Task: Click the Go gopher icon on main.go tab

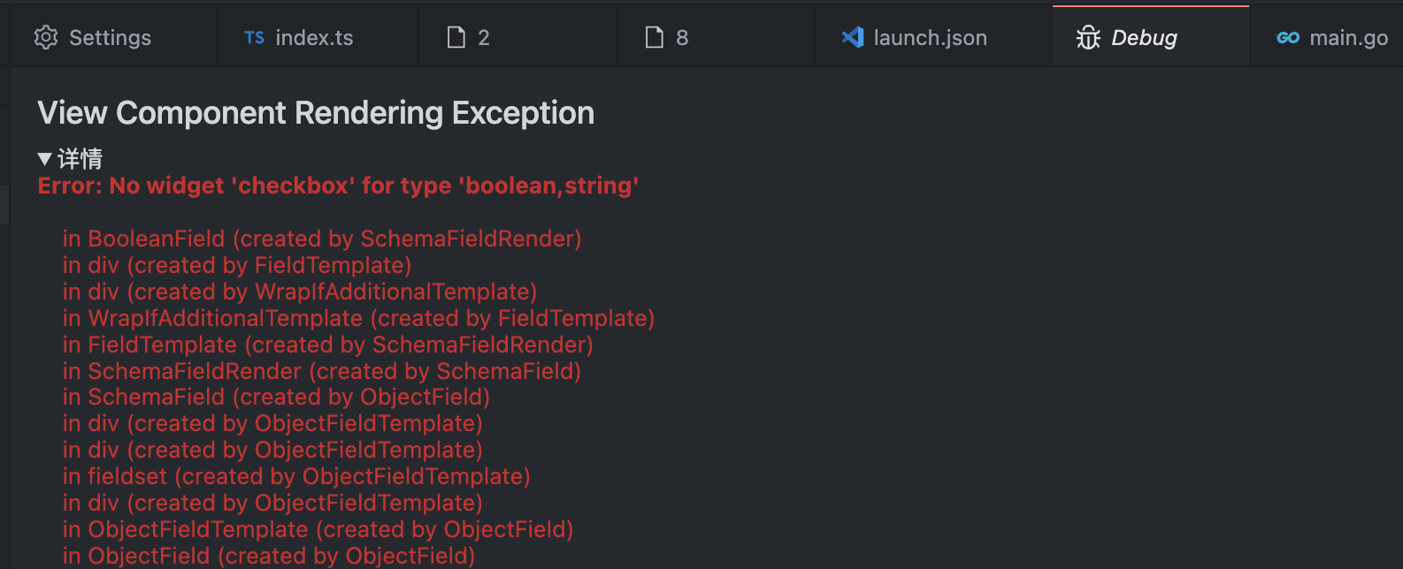Action: [x=1289, y=37]
